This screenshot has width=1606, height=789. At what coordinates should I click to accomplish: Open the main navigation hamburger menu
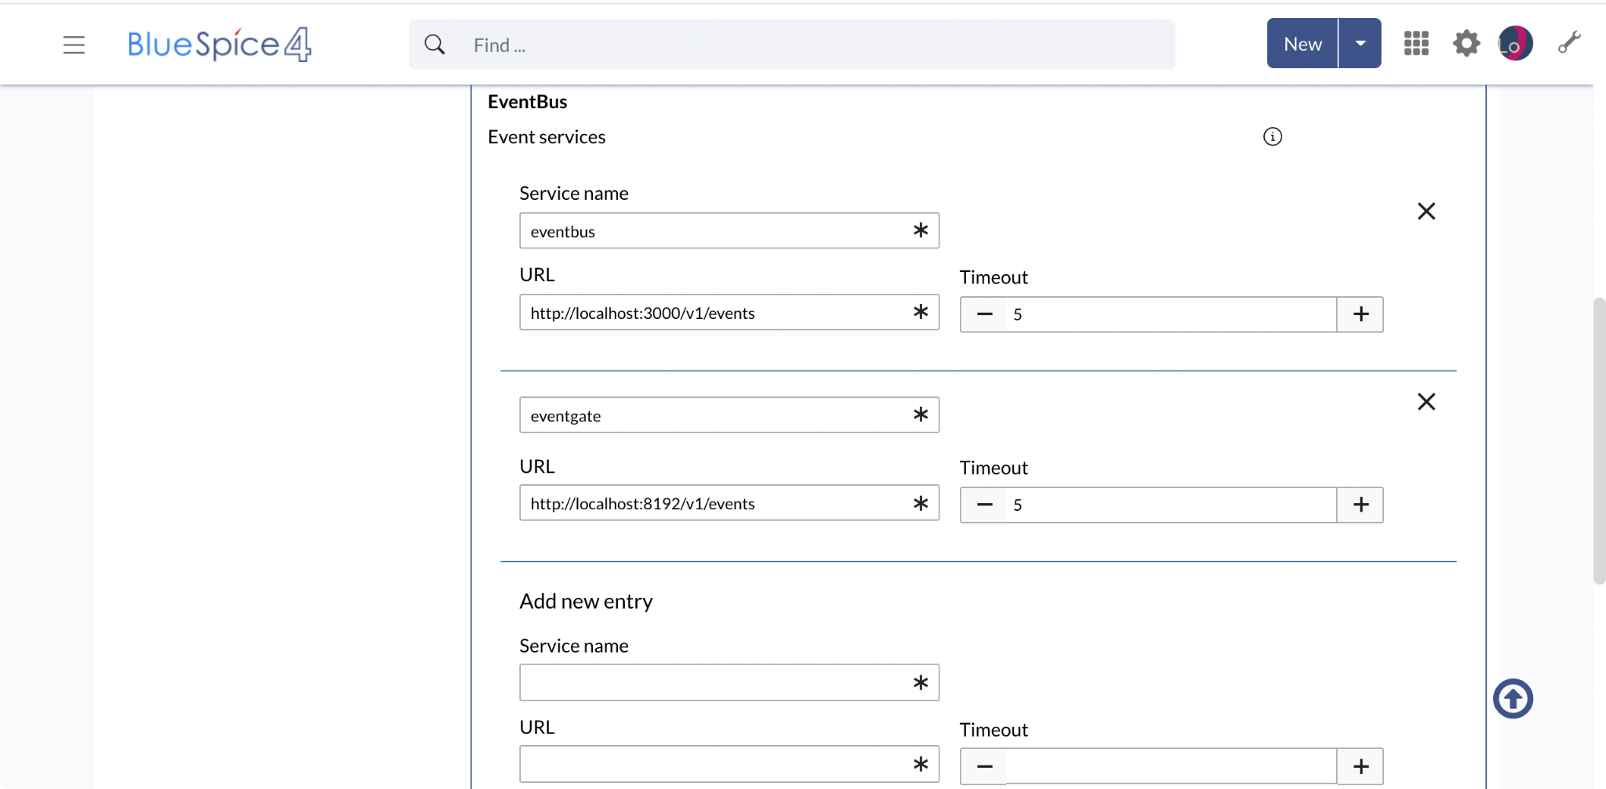[74, 45]
